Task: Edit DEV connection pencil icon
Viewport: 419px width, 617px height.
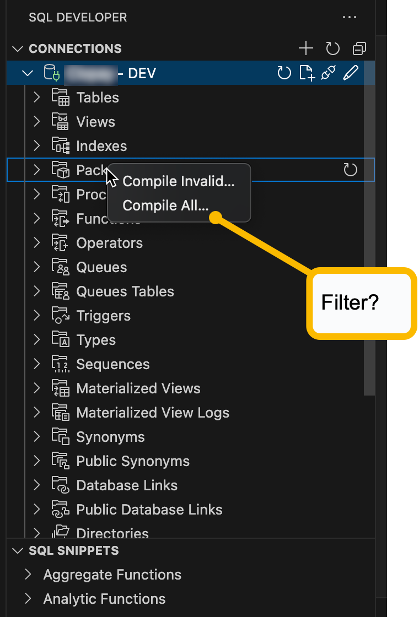Action: point(351,73)
